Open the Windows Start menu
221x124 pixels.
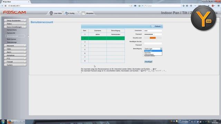(3, 122)
